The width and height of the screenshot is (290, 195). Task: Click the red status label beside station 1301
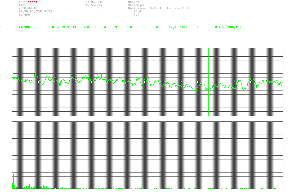(32, 2)
